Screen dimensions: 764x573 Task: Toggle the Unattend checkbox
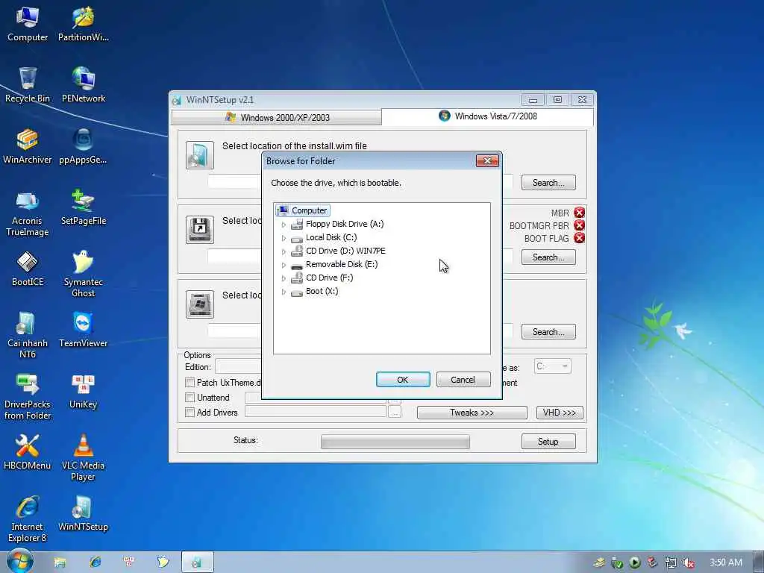pos(190,398)
